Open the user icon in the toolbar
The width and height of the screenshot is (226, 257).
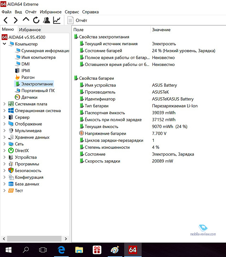pyautogui.click(x=47, y=20)
